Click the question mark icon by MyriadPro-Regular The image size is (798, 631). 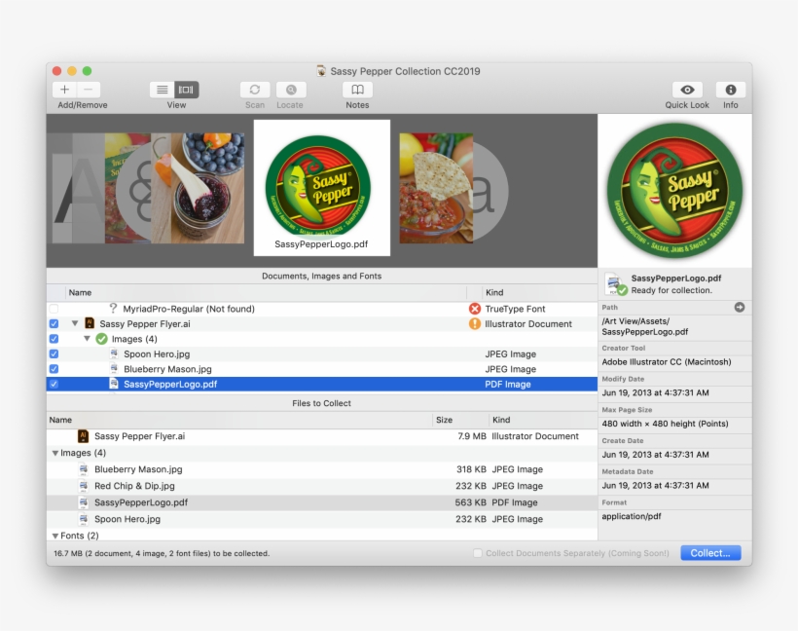pos(114,309)
